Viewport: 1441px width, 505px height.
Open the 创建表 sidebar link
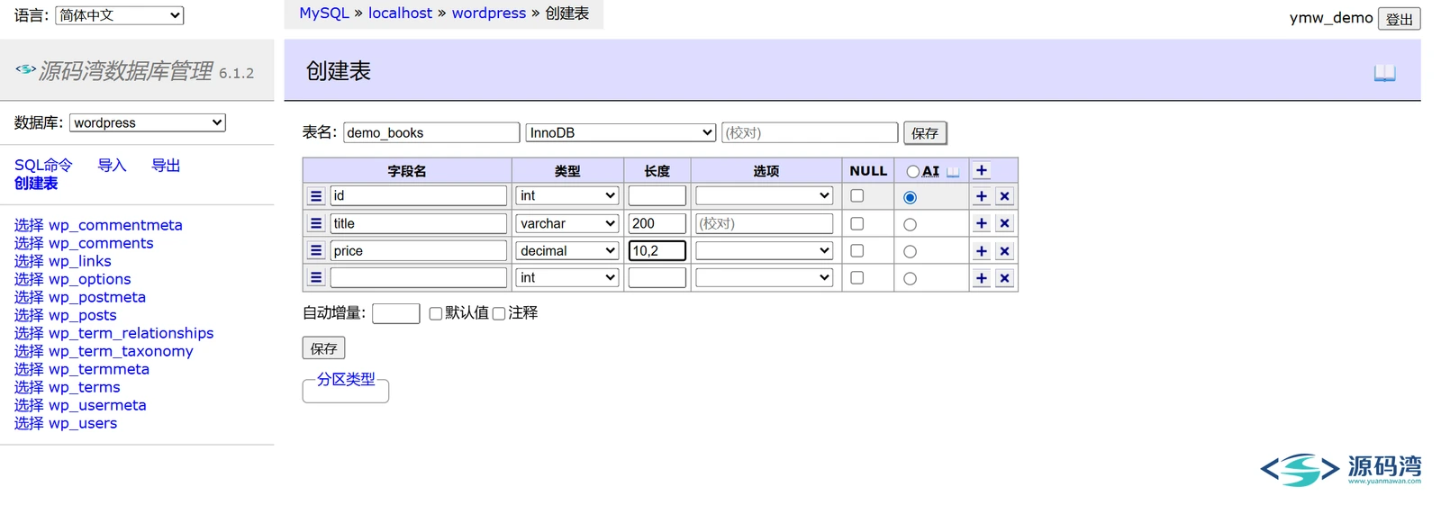tap(36, 183)
